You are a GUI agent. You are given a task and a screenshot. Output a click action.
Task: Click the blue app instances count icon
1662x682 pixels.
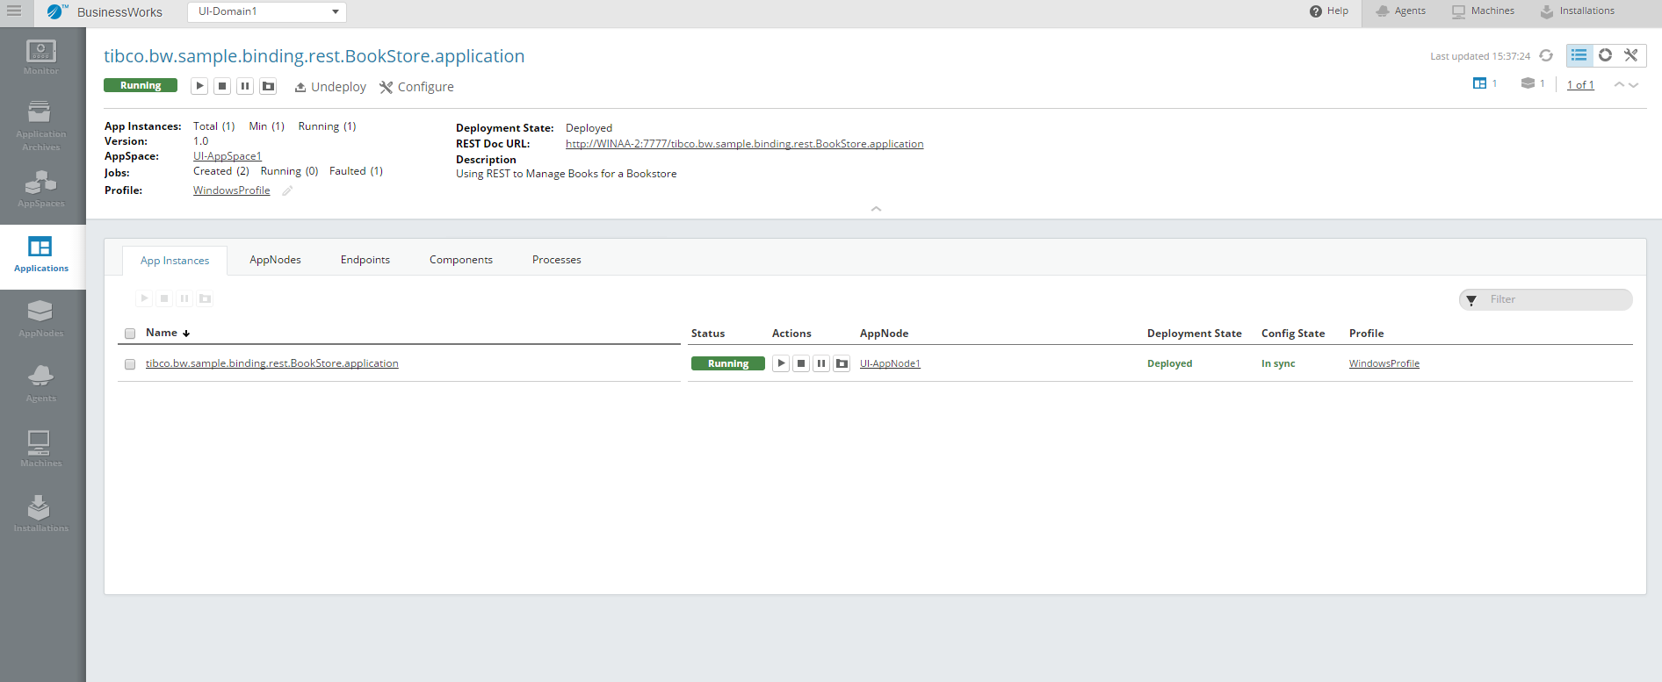coord(1480,83)
